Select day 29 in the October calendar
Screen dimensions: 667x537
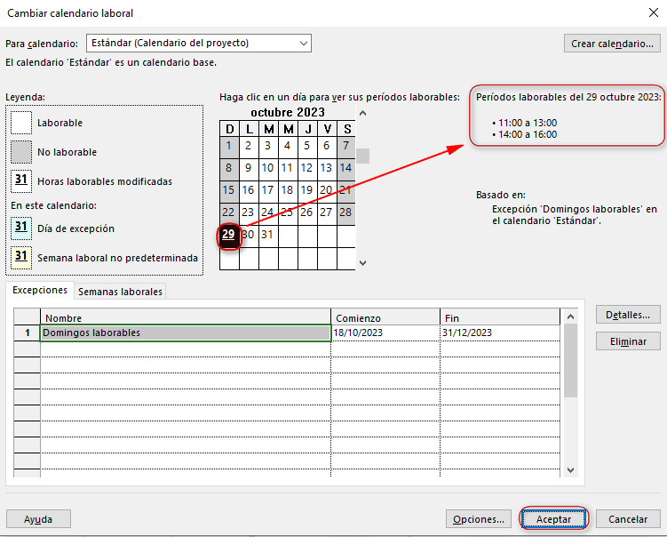pyautogui.click(x=228, y=235)
